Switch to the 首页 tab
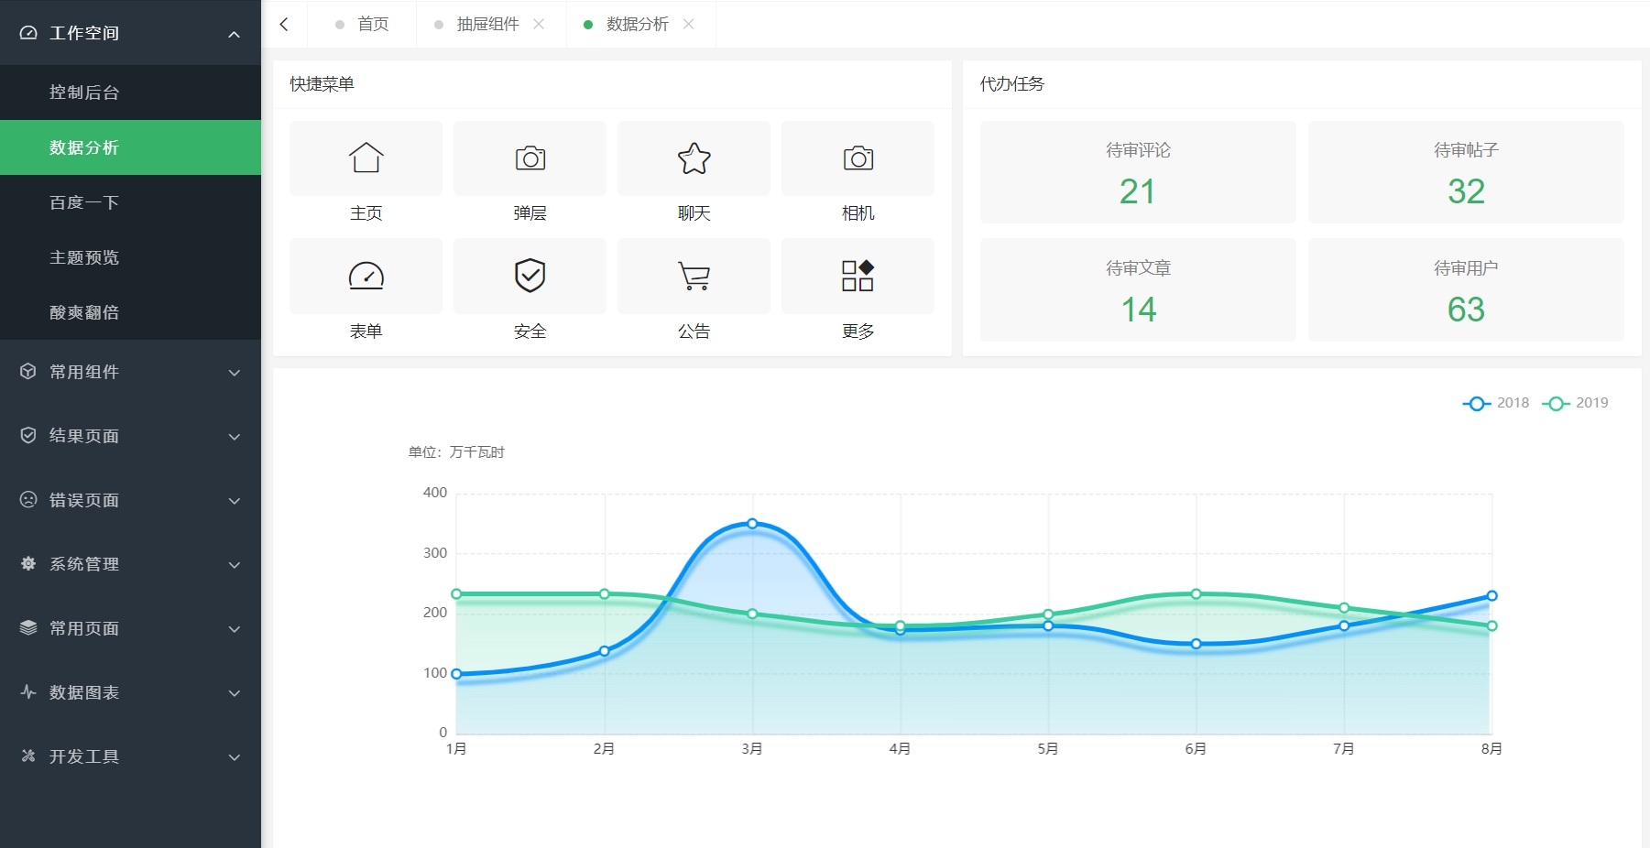Screen dimensions: 1650x848 point(362,25)
